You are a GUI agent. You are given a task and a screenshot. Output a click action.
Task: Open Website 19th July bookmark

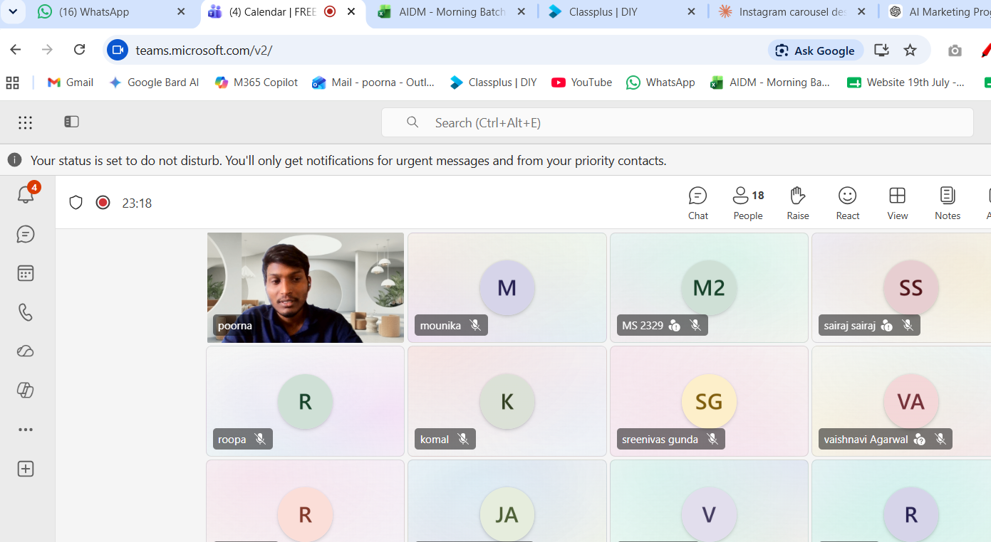(906, 83)
